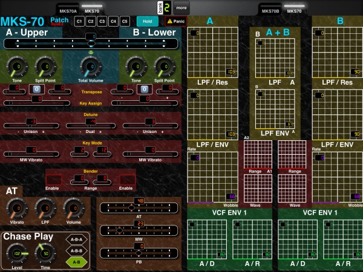
Task: Click the A Rate/Wobble pad
Action: click(212, 177)
